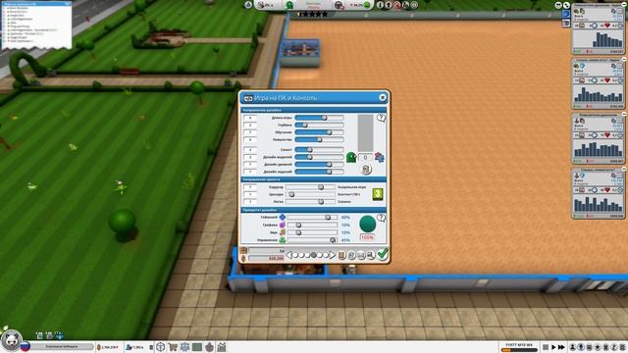Click the fans count in bottom toolbar
The image size is (628, 353).
137,347
